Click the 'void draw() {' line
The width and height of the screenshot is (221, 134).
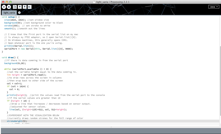[x=10, y=57]
